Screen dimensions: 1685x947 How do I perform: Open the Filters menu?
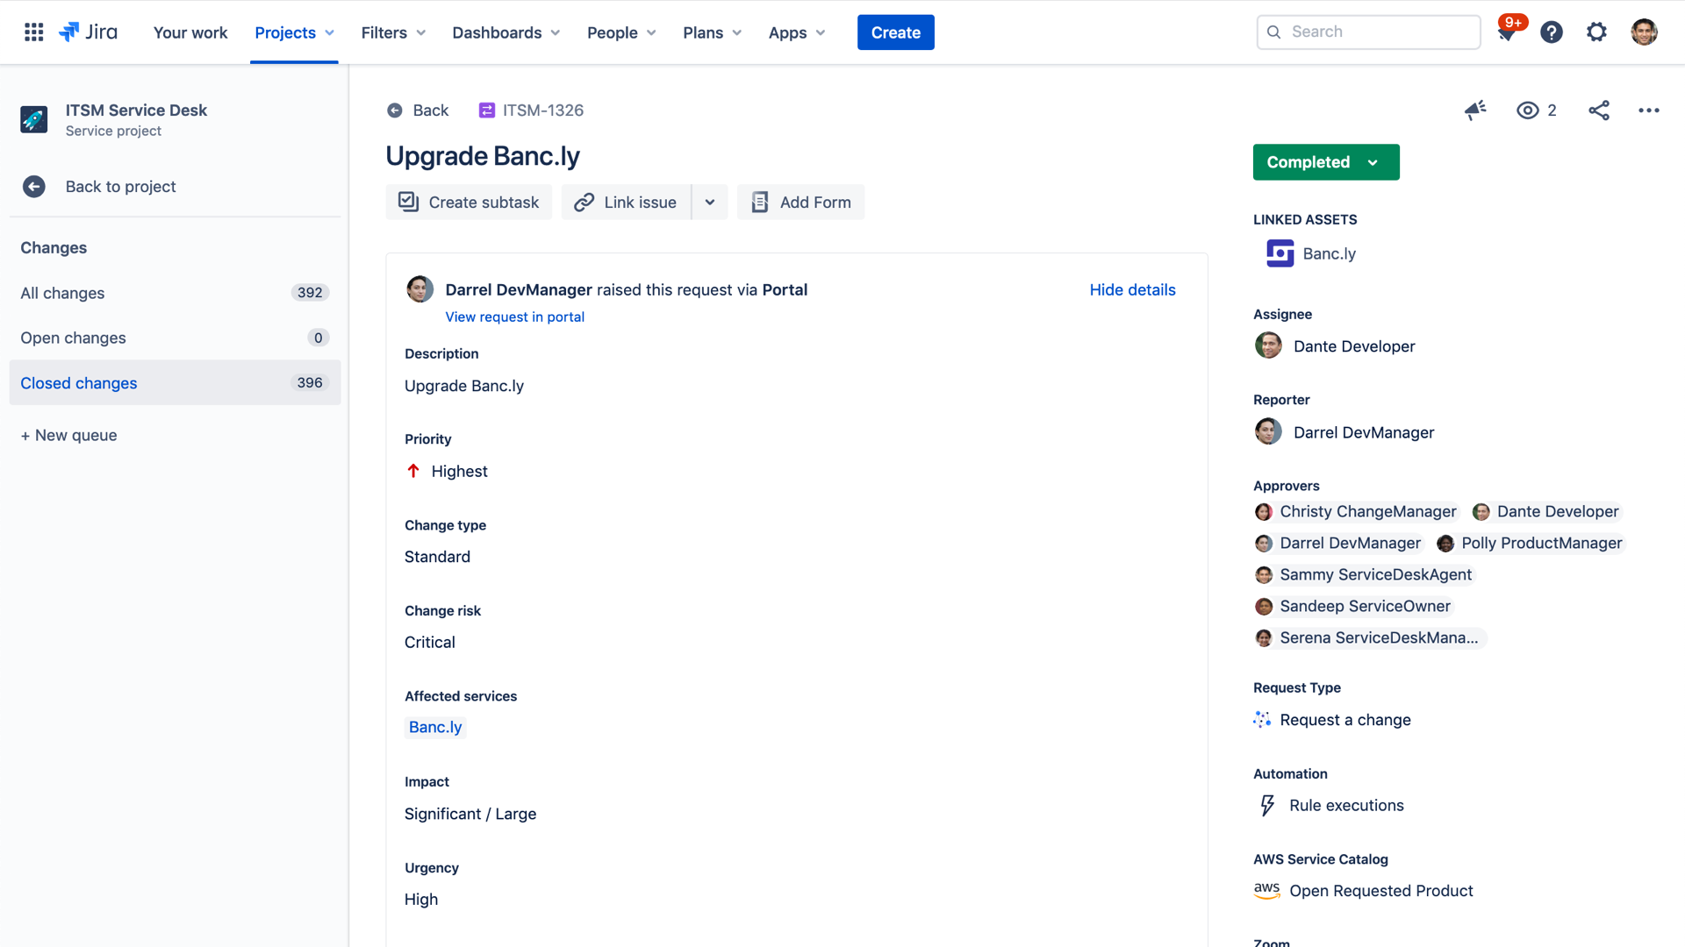[394, 32]
